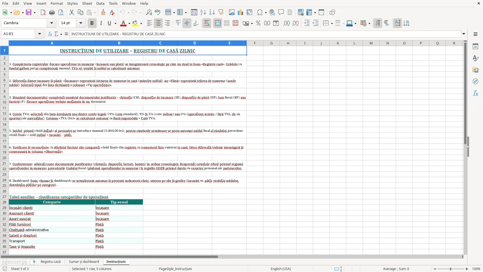Toggle Left-to-Right text direction
This screenshot has width=483, height=272.
tap(378, 23)
